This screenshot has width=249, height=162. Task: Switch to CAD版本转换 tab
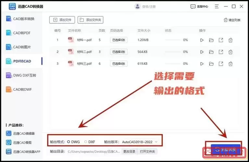pyautogui.click(x=22, y=19)
